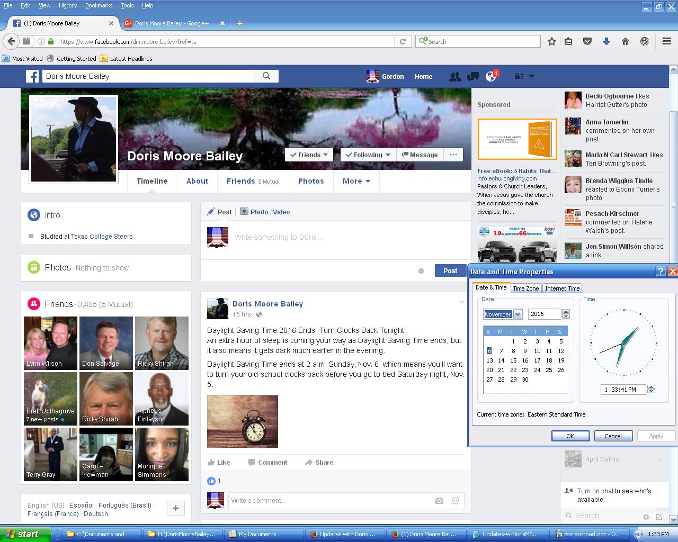Open the Bookmarks menu
Viewport: 678px width, 542px height.
tap(99, 5)
